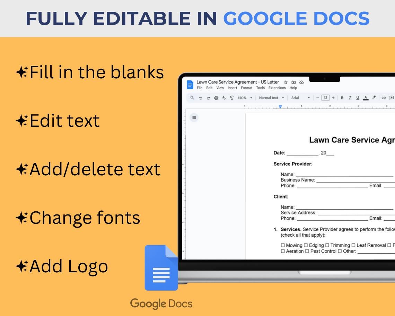Open the Help menu
The height and width of the screenshot is (316, 395).
[x=293, y=88]
